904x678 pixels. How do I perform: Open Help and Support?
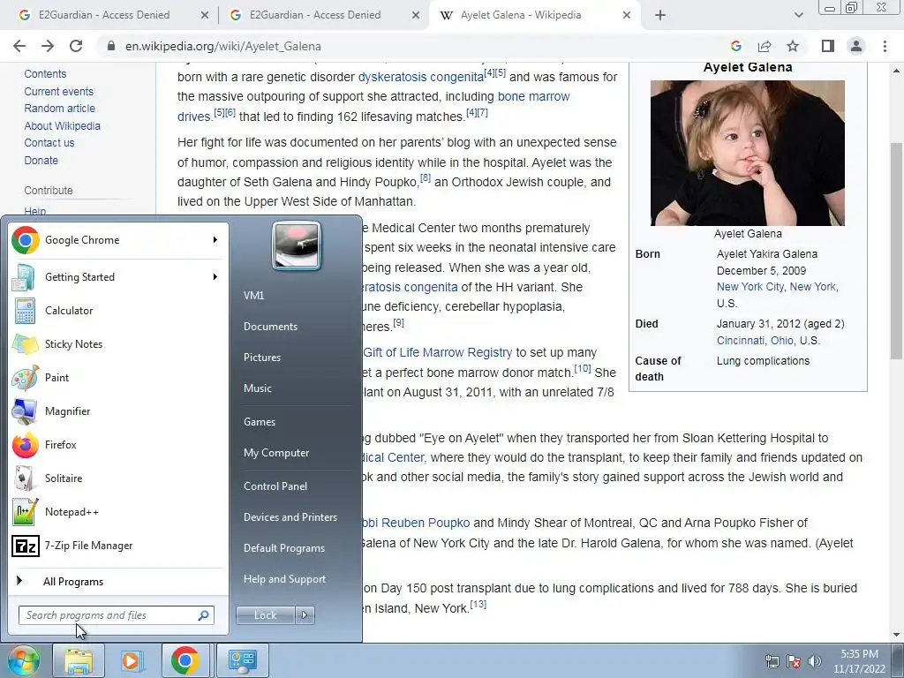pos(284,579)
